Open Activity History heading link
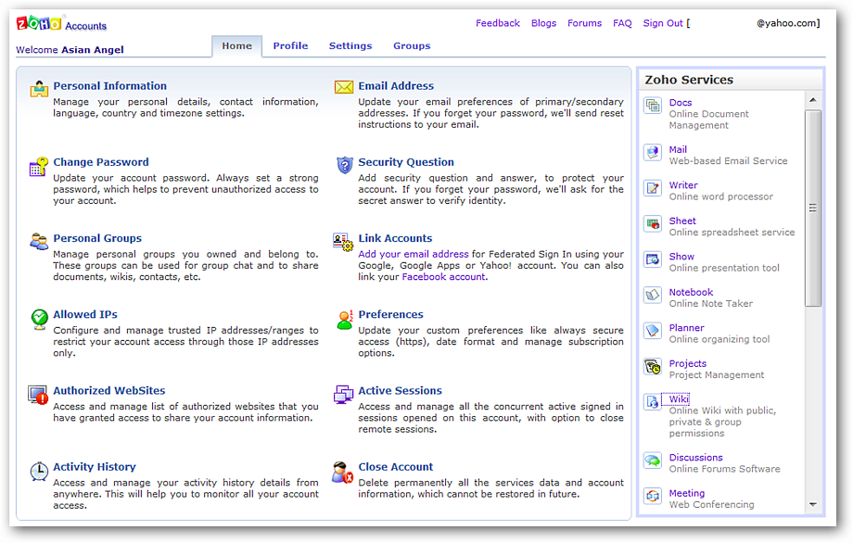The height and width of the screenshot is (543, 853). pyautogui.click(x=95, y=466)
